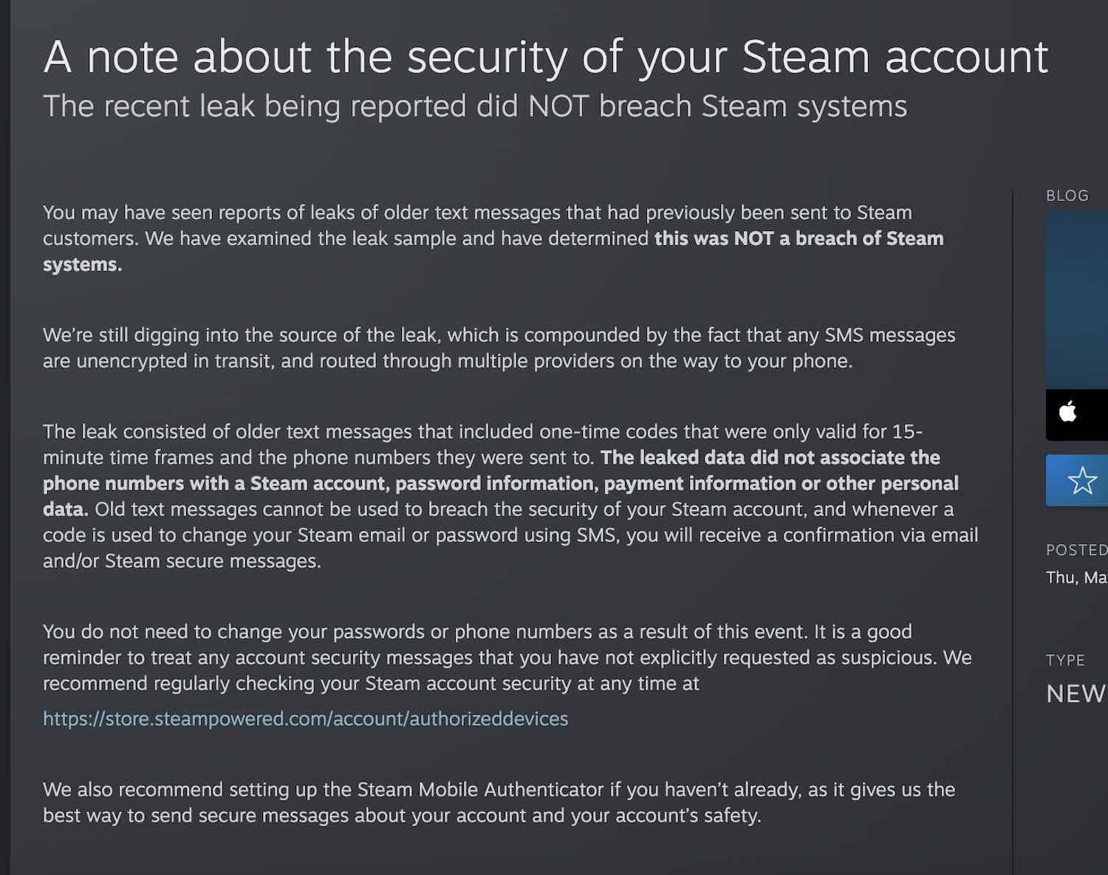Click bold text 'The leaked data did not associate'
Viewport: 1108px width, 875px height.
pos(501,483)
